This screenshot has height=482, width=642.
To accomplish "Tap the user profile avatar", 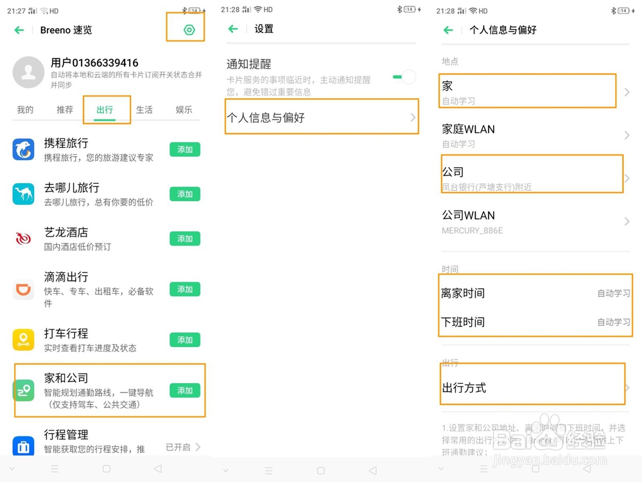I will (x=28, y=72).
